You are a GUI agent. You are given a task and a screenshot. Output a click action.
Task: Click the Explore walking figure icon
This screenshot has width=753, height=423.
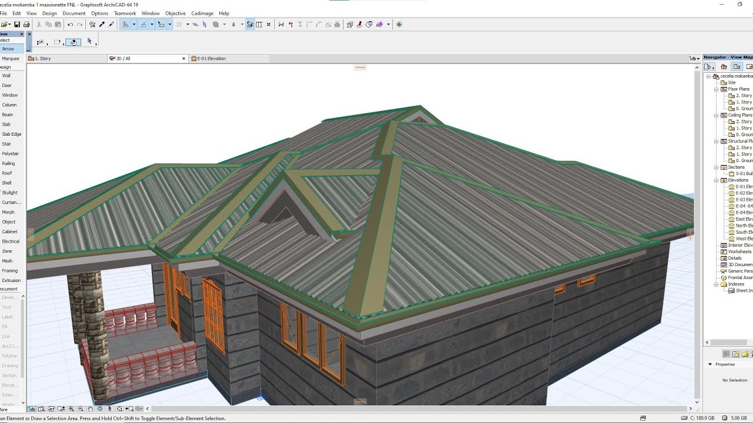click(x=109, y=409)
